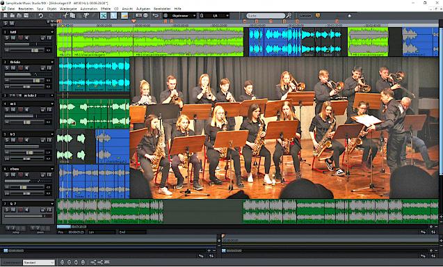The width and height of the screenshot is (443, 267).
Task: Click the New project document icon
Action: pyautogui.click(x=5, y=15)
